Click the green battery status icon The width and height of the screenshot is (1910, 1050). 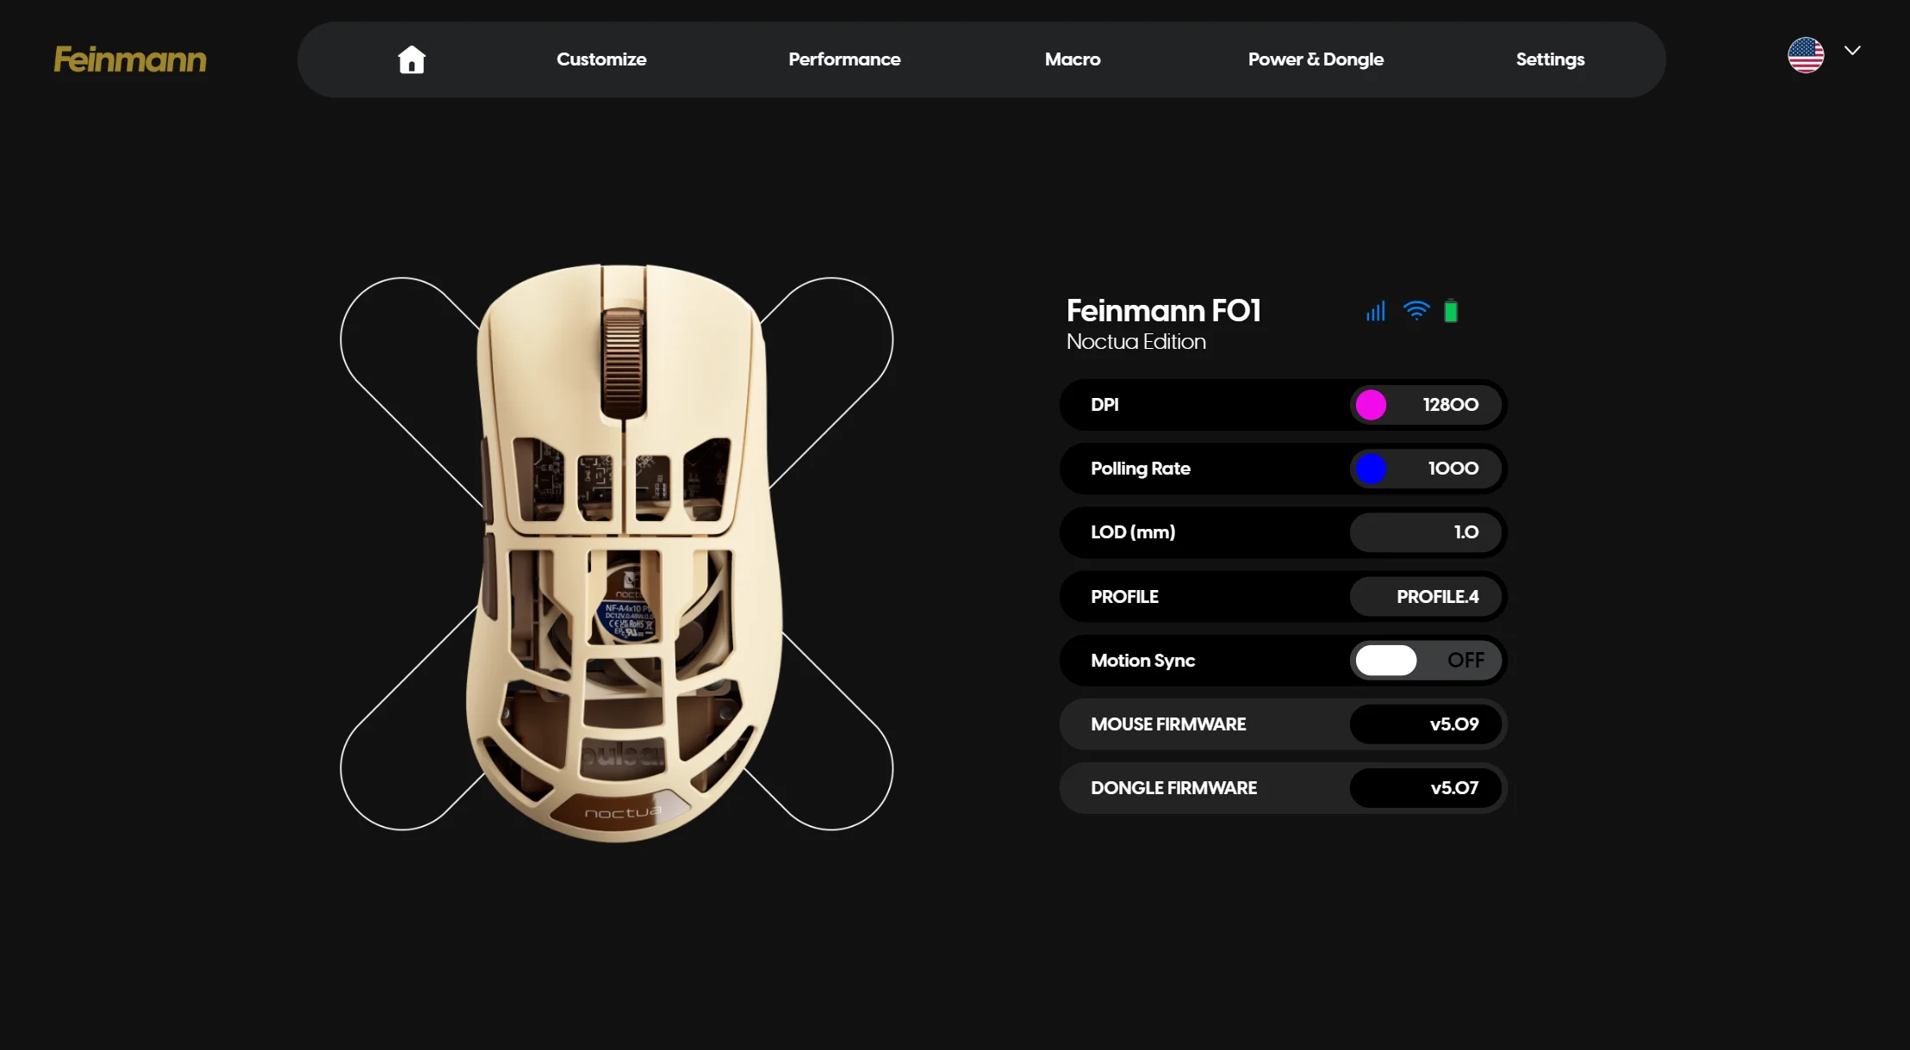[1451, 311]
